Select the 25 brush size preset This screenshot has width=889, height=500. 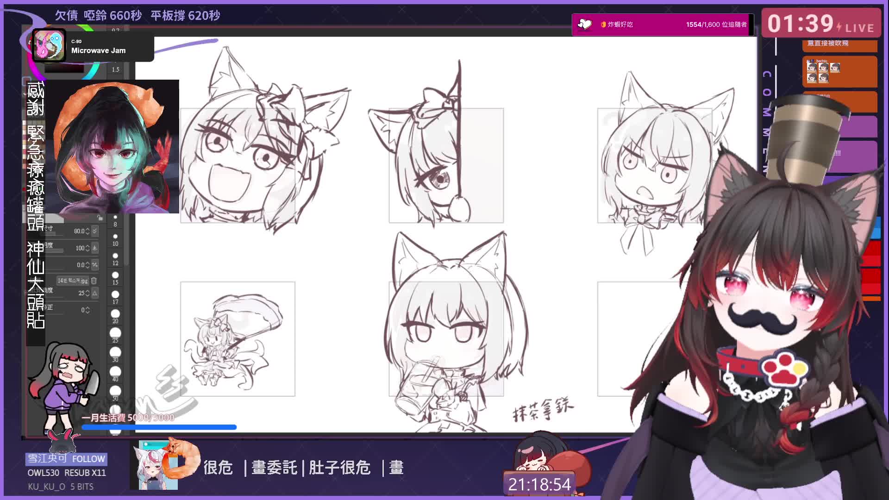tap(115, 336)
